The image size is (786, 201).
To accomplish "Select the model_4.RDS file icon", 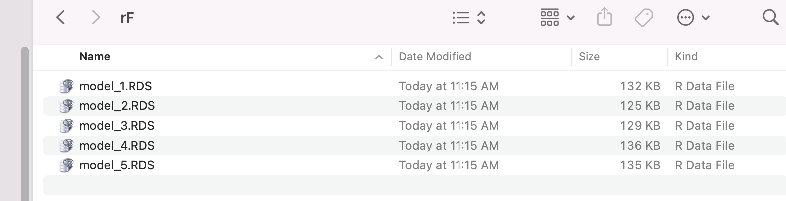I will [x=66, y=146].
